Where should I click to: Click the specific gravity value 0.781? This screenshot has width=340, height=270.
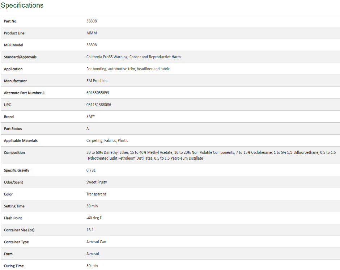91,170
